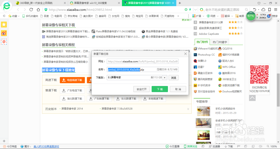Open the Photoshop CC software link
280x149 pixels.
pos(204,55)
